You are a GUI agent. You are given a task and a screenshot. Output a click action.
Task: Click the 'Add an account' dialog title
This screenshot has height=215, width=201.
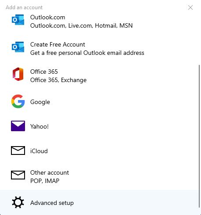tap(24, 7)
